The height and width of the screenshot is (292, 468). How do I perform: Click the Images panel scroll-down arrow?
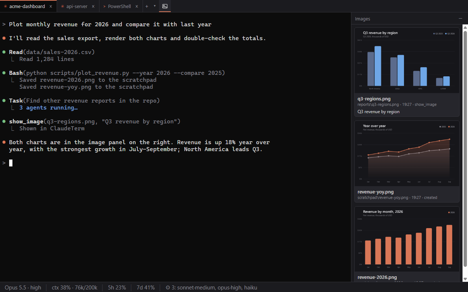pyautogui.click(x=465, y=279)
